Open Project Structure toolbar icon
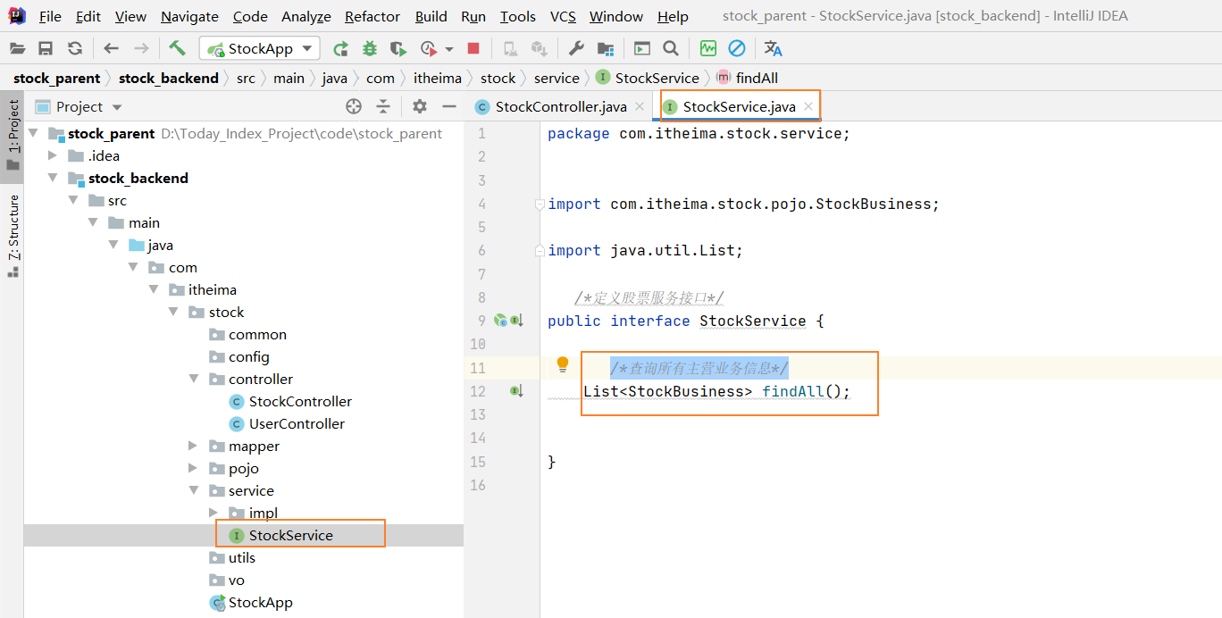 (x=606, y=48)
